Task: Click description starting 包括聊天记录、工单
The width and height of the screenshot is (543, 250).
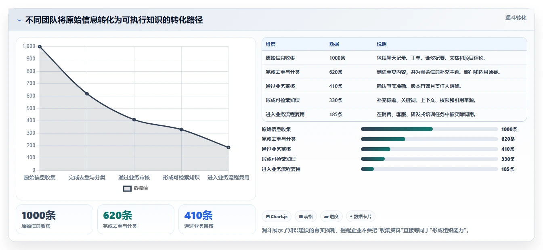Action: [x=432, y=58]
